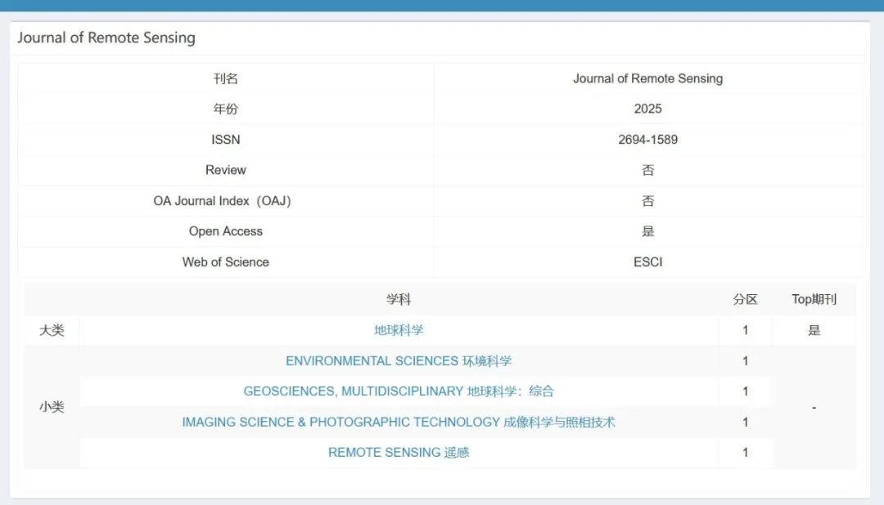Open the 地球科学 discipline link
This screenshot has width=884, height=505.
point(399,330)
